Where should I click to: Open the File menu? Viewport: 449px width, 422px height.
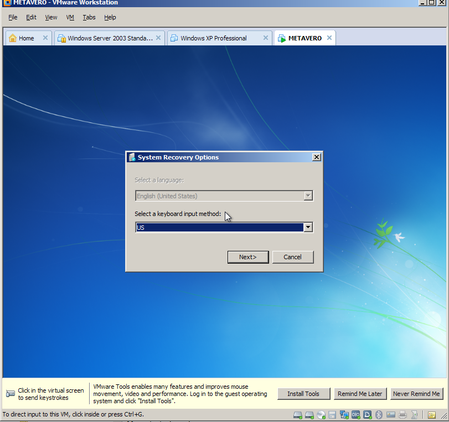click(13, 18)
